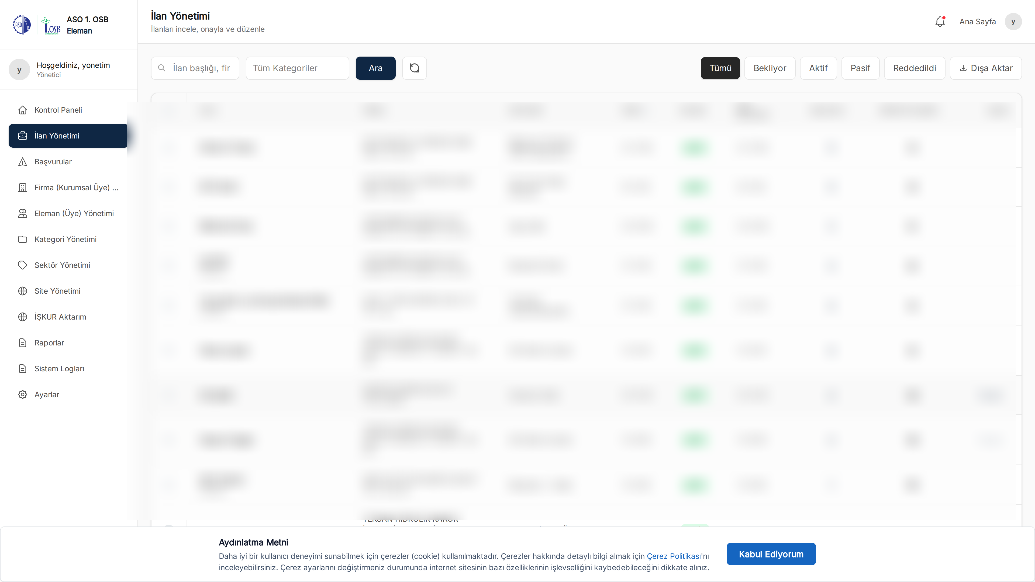Open the user avatar menu top right
1035x582 pixels.
[x=1013, y=22]
